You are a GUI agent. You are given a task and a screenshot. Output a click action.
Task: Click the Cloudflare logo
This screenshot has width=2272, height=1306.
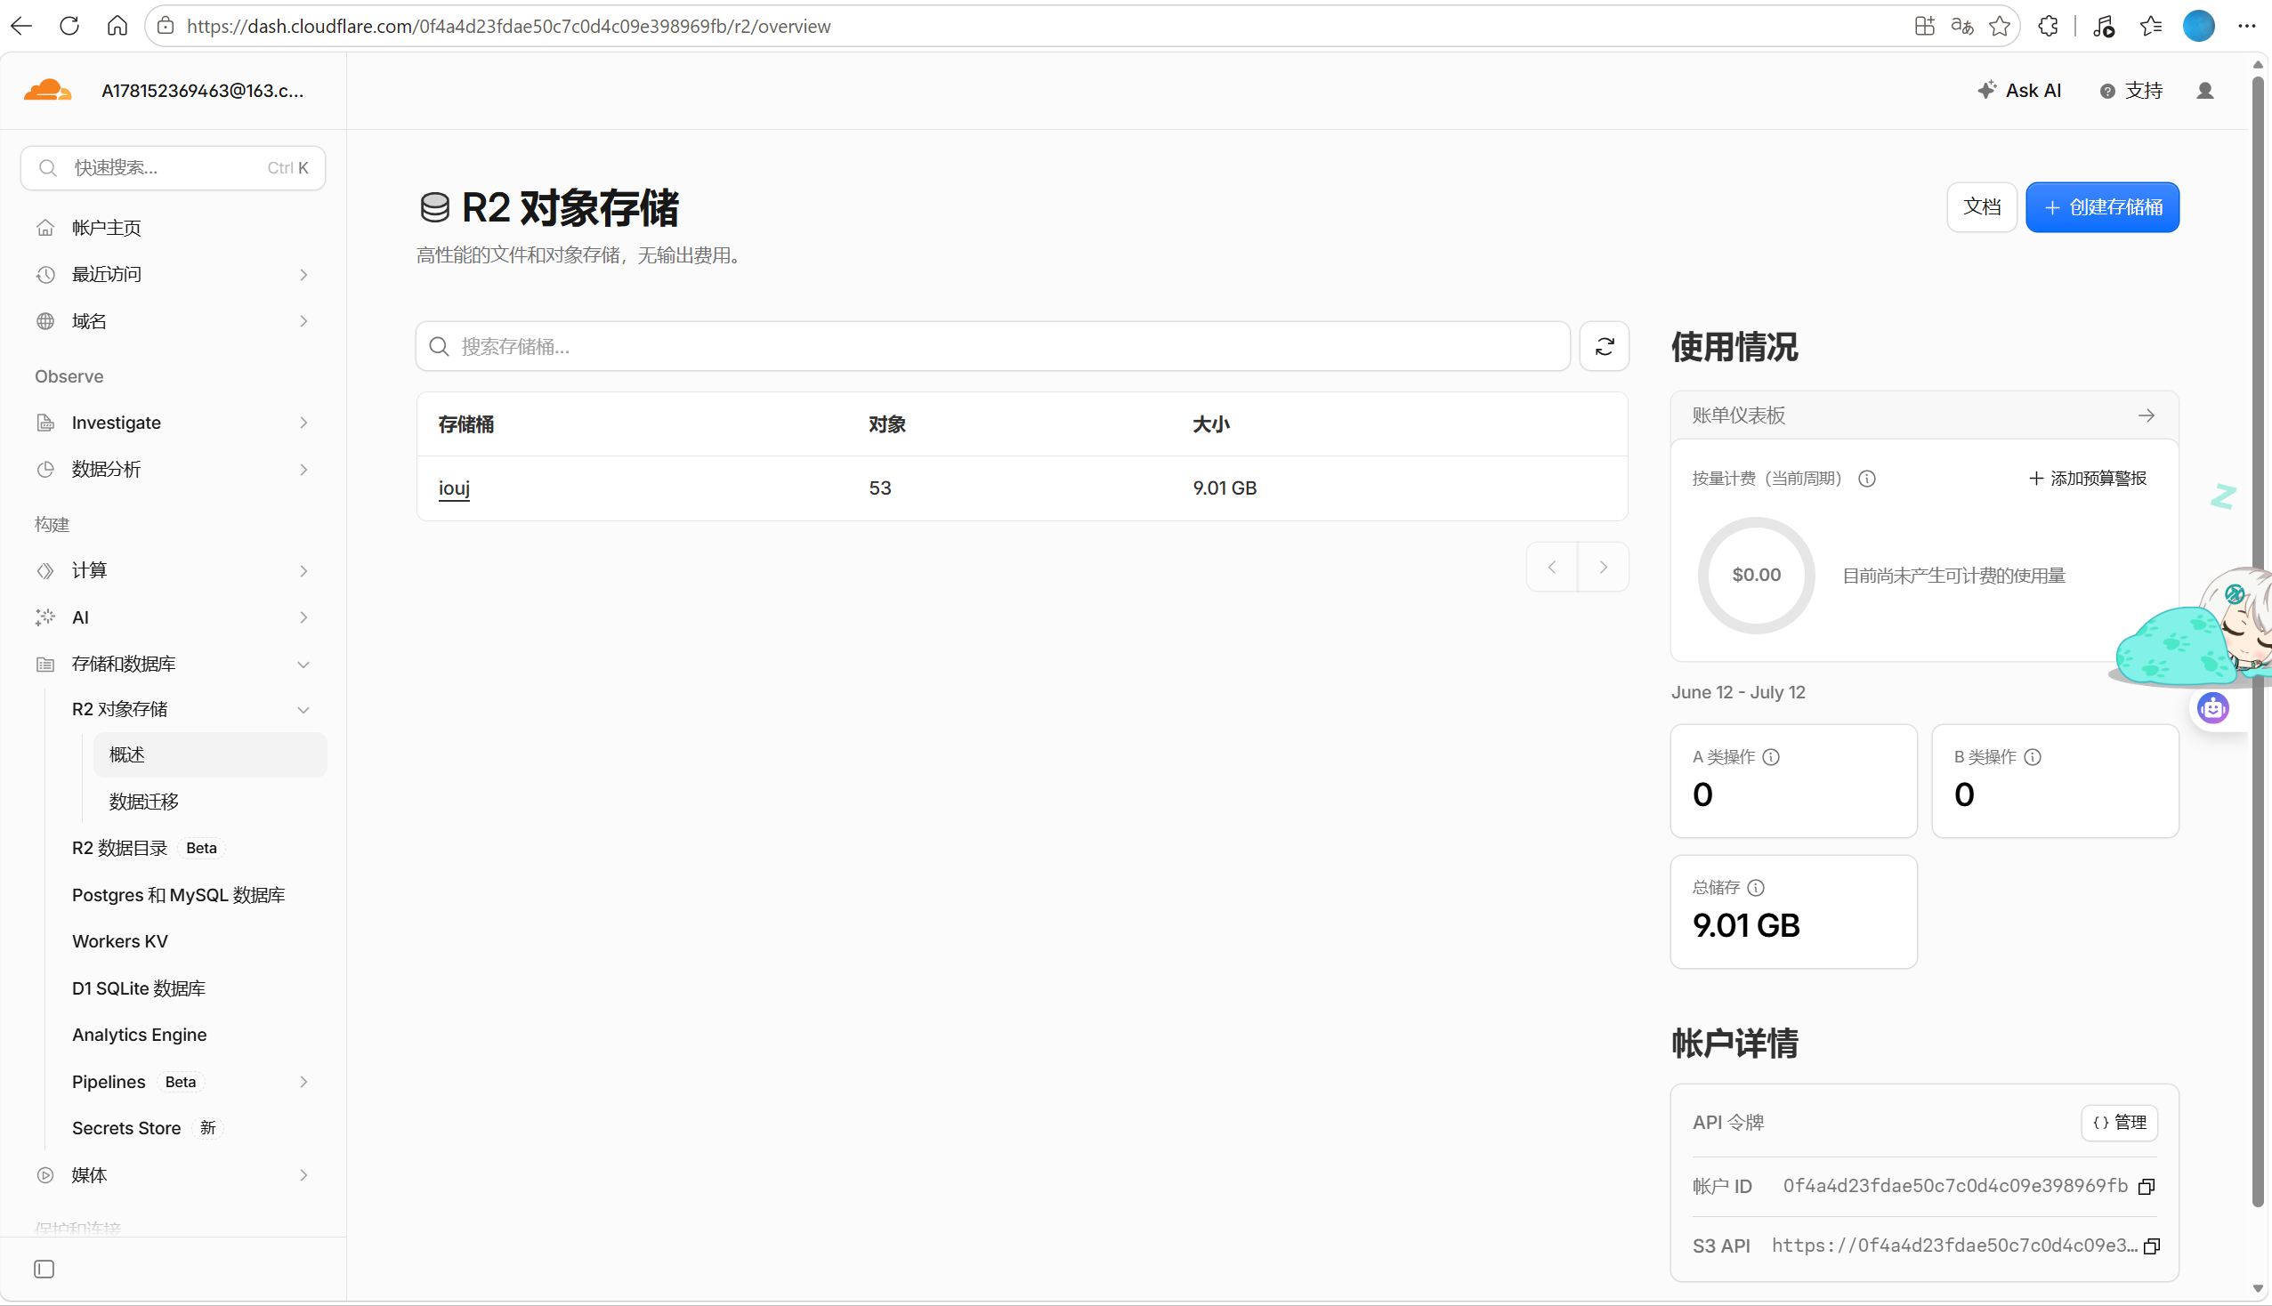coord(47,90)
